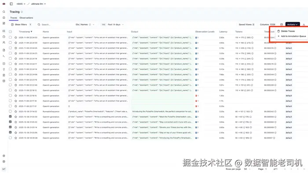Star the trace at 2025-11-08 22:24:33
Screen dimensions: 308x173
point(16,37)
